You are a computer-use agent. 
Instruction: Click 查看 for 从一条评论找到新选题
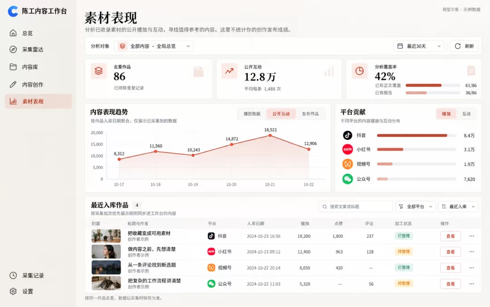point(451,267)
